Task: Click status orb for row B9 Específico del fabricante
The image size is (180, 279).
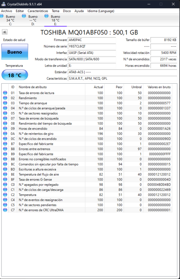Action: pos(5,154)
